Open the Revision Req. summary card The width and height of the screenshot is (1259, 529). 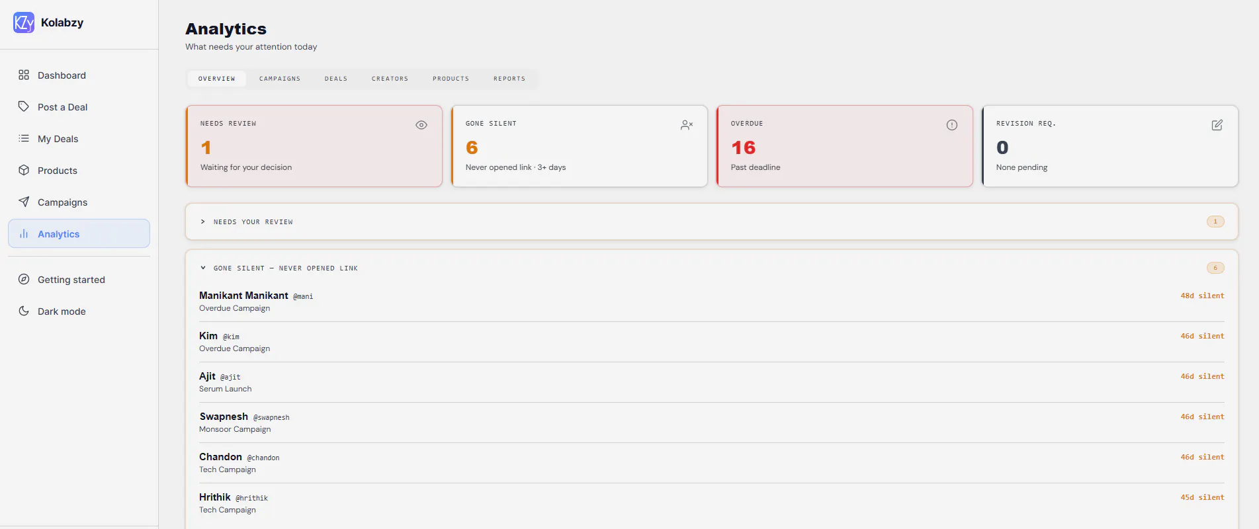[x=1110, y=146]
